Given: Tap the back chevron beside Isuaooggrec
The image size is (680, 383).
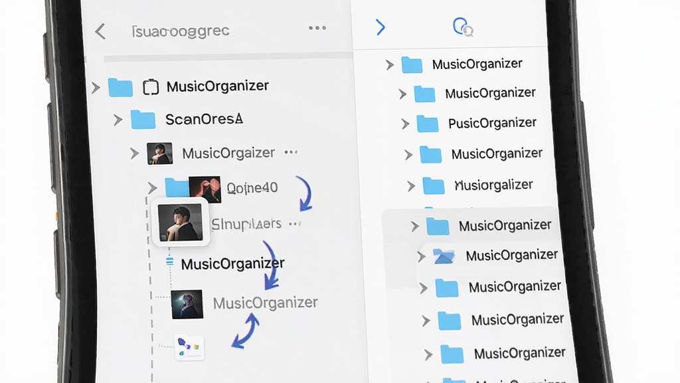Looking at the screenshot, I should pos(100,31).
